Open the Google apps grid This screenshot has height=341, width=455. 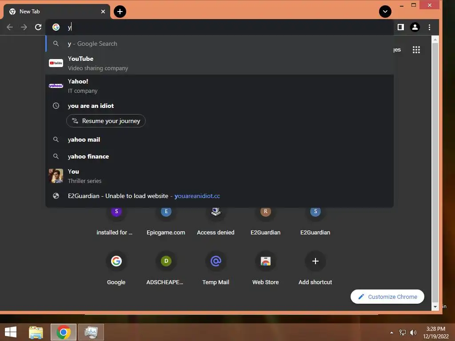[x=416, y=50]
